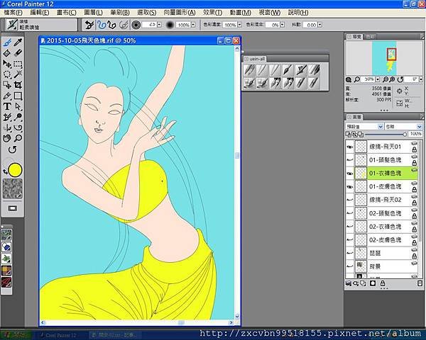Image resolution: width=426 pixels, height=340 pixels.
Task: Choose Straight Line Strokes in property bar
Action: point(112,25)
